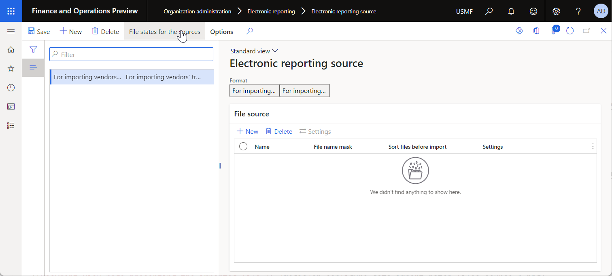Click File states for the sources
Screen dimensions: 612x276
point(164,31)
